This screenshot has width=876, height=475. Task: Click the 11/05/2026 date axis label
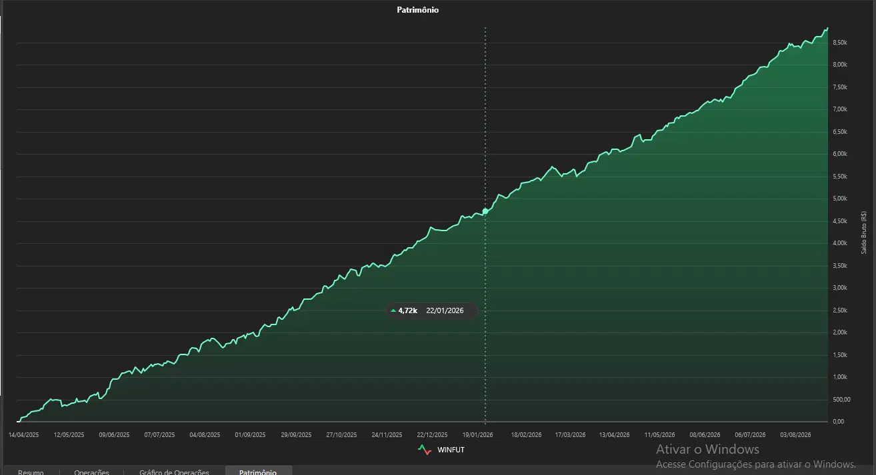coord(659,434)
